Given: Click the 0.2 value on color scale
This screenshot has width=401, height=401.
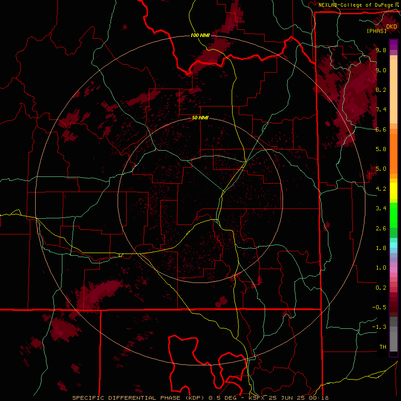Looking at the screenshot, I should tap(381, 288).
